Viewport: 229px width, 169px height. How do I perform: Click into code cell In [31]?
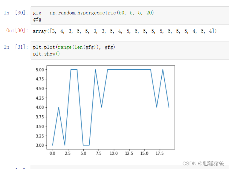(x=130, y=50)
